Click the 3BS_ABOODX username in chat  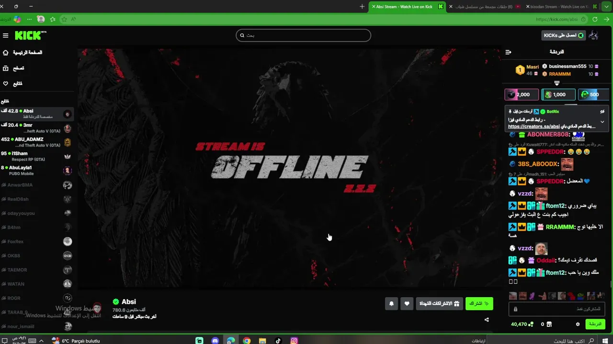(x=538, y=164)
